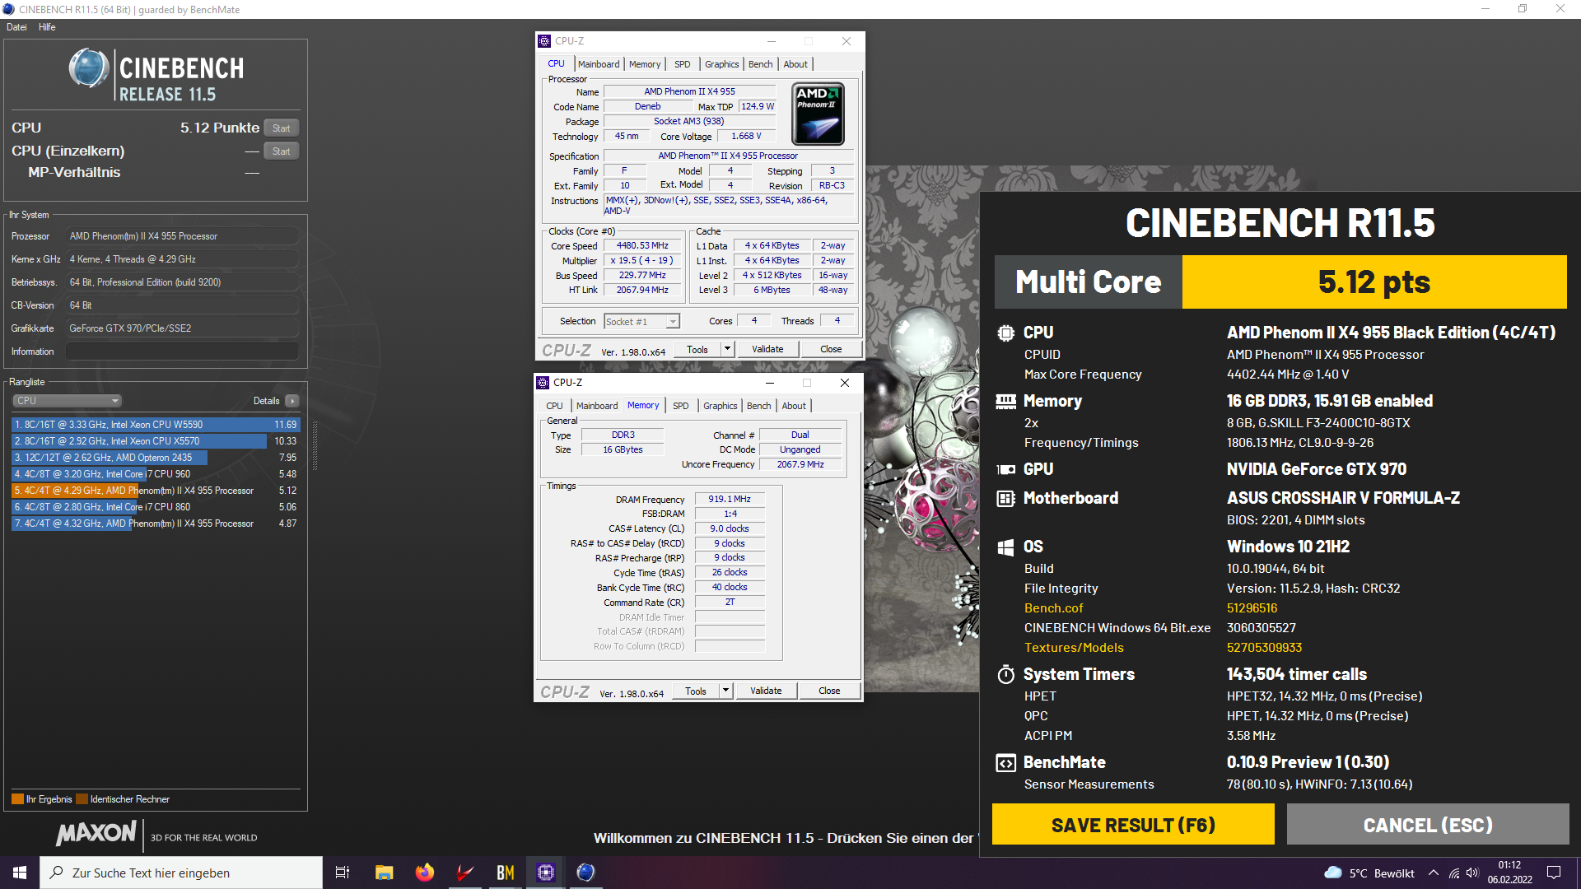
Task: Click the orange Ihr Ergebnis legend swatch
Action: [x=17, y=799]
